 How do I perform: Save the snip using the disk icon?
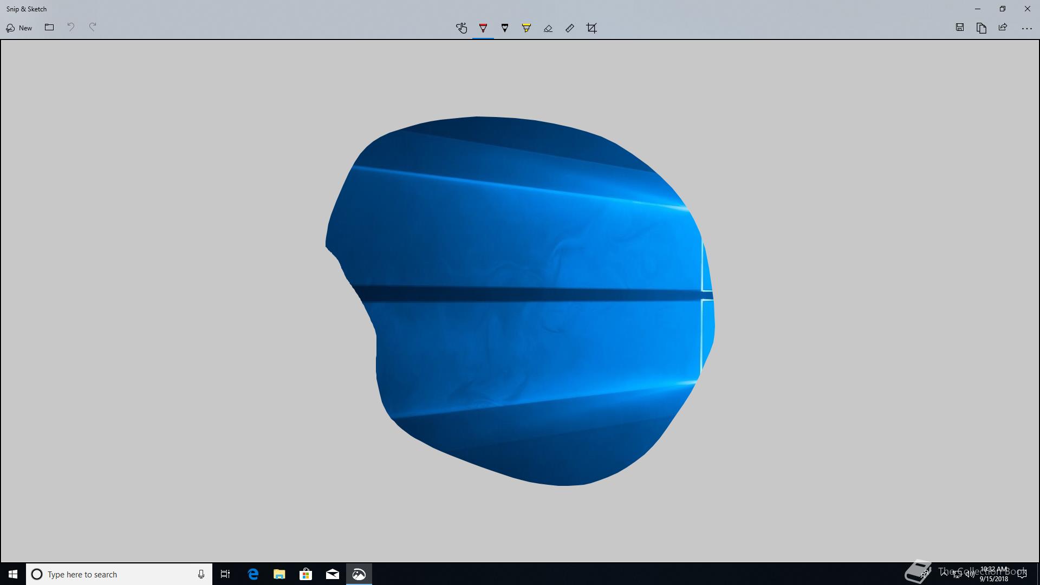tap(960, 28)
